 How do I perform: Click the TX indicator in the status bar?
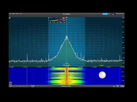118,86
